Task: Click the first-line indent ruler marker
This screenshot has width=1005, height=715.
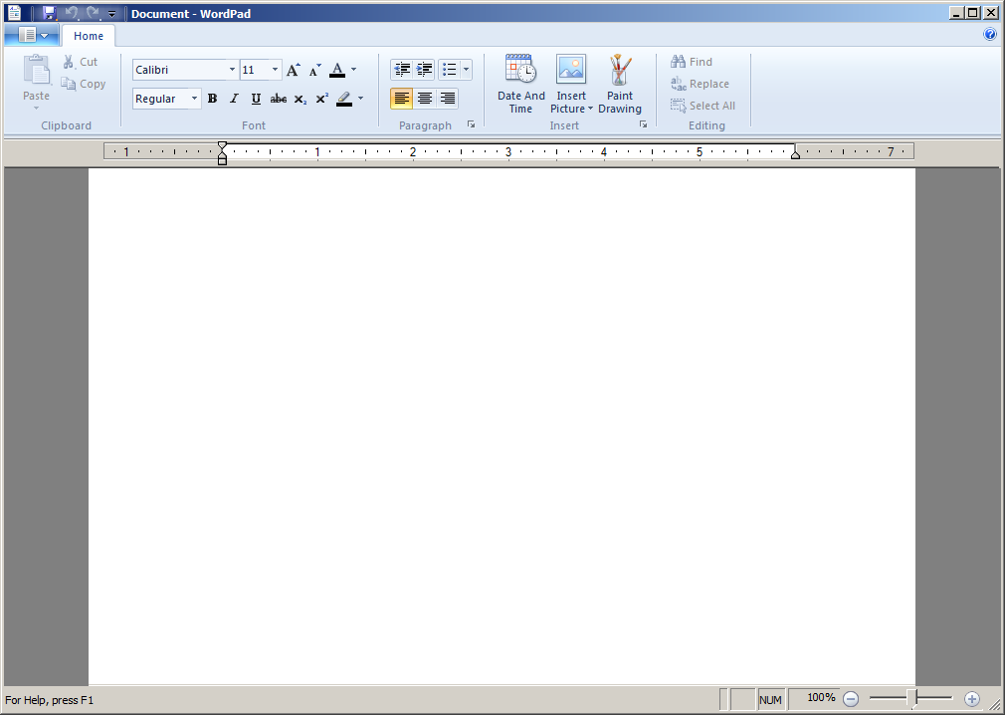Action: click(x=223, y=145)
